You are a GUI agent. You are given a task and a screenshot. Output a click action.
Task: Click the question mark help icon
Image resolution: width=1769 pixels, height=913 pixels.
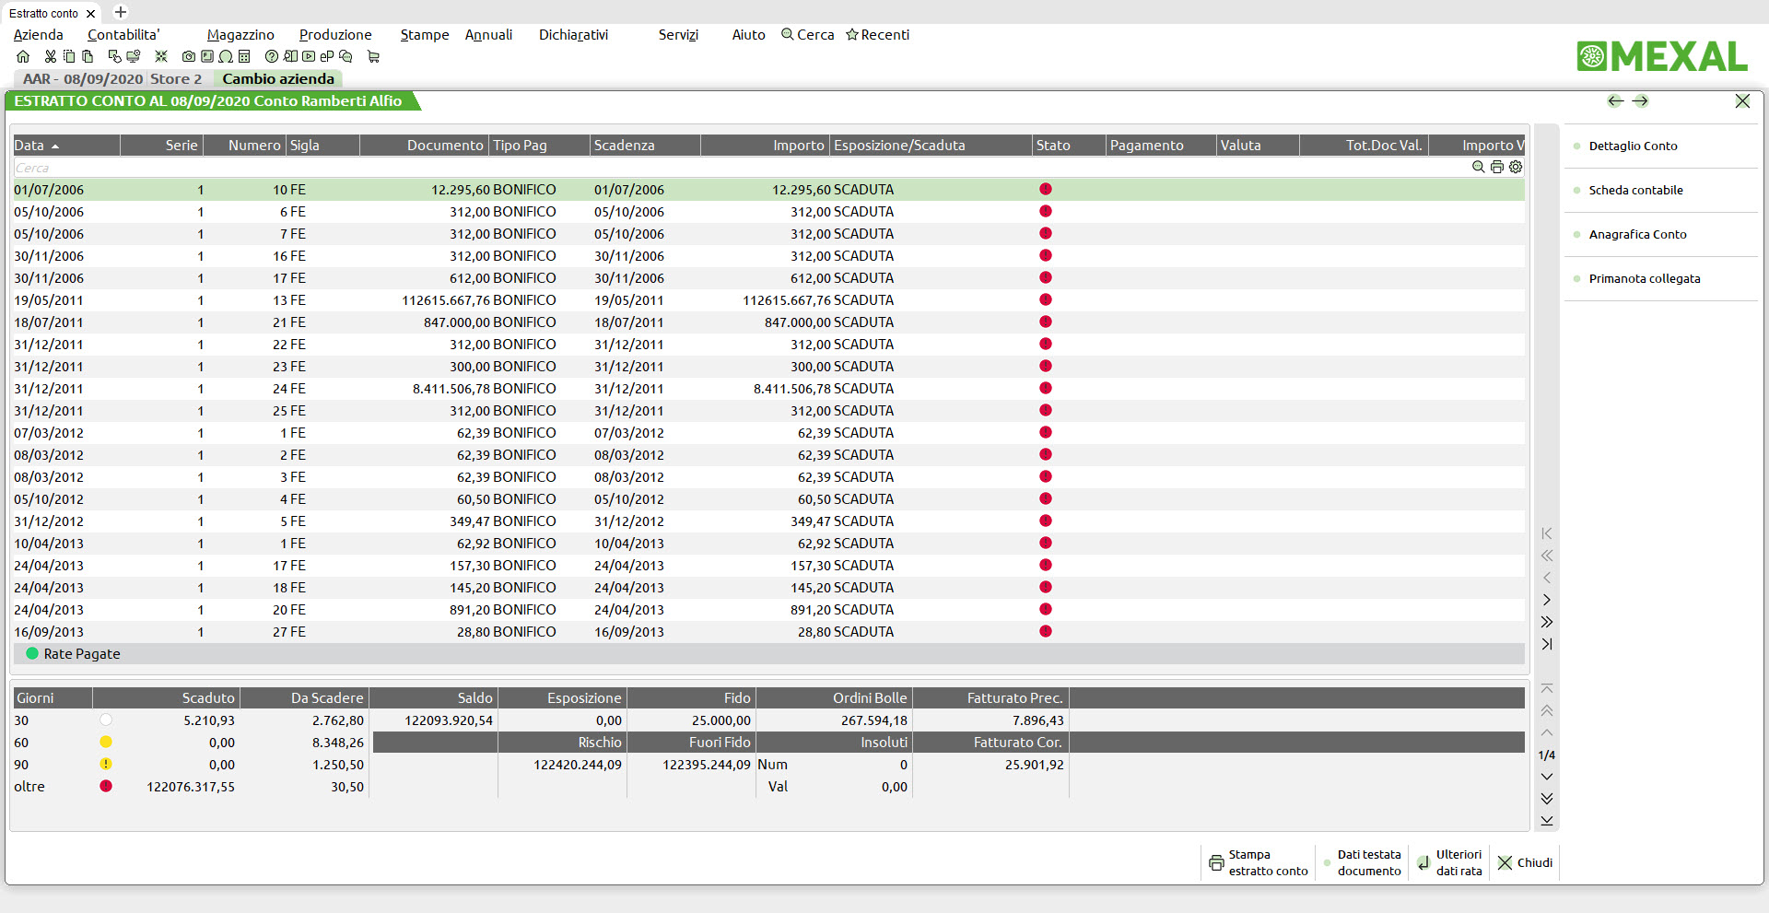pos(272,56)
